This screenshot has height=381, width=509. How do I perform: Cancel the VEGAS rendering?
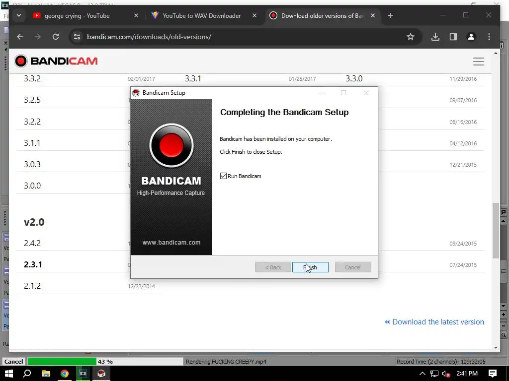click(x=13, y=362)
